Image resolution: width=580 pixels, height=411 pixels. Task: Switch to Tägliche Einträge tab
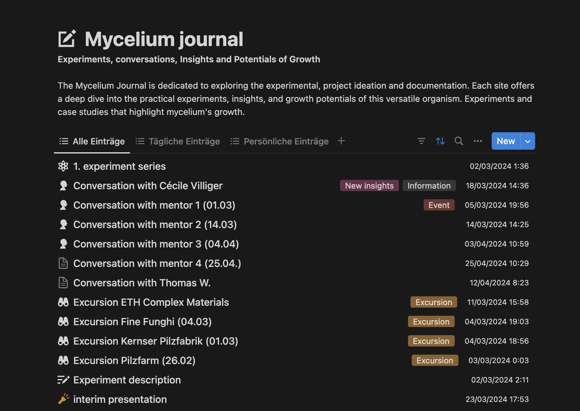coord(178,142)
